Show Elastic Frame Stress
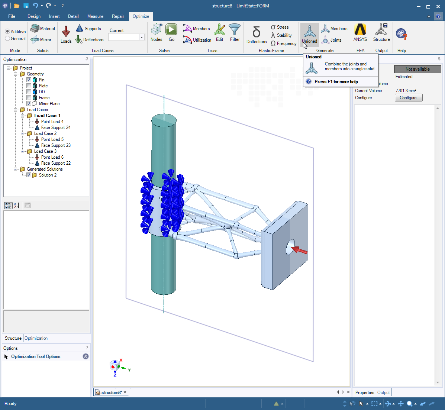 tap(280, 27)
